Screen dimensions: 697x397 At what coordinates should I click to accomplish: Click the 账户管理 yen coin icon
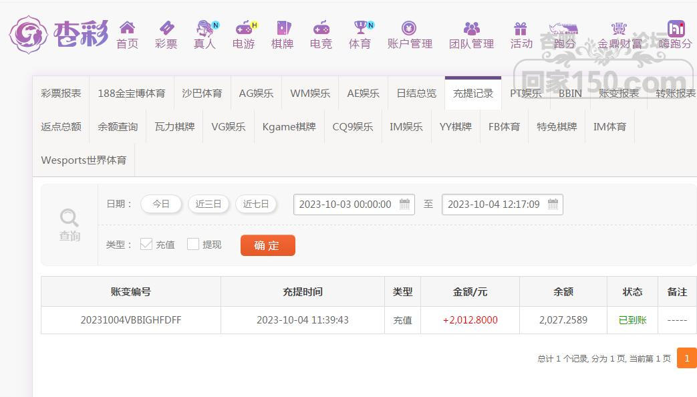pos(409,28)
